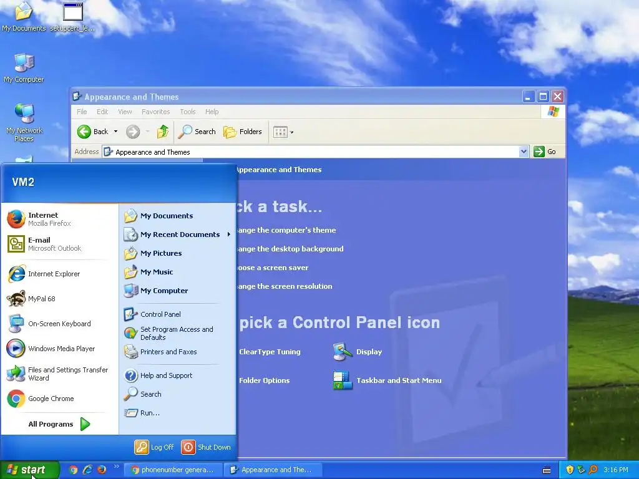Viewport: 639px width, 479px height.
Task: Change the desktop background link
Action: [290, 248]
